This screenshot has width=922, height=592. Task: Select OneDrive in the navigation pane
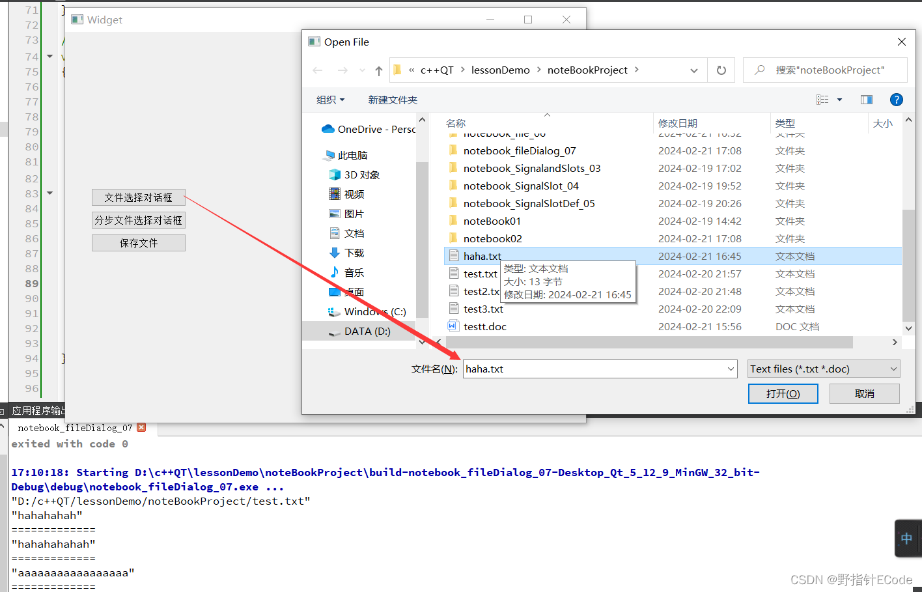[369, 129]
